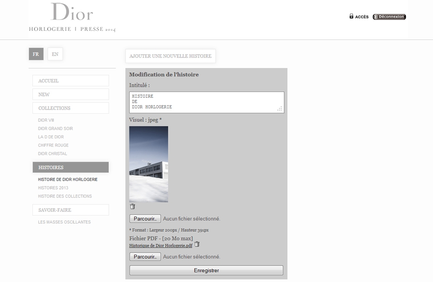Click the Déconnexion logout button
Screen dimensions: 433x282
(389, 17)
